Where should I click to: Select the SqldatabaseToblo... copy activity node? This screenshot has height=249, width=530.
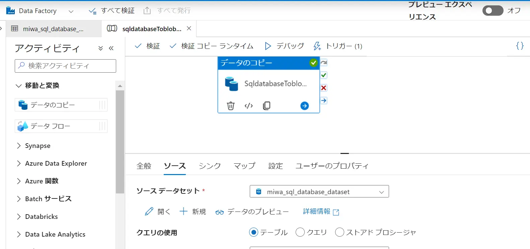(269, 84)
